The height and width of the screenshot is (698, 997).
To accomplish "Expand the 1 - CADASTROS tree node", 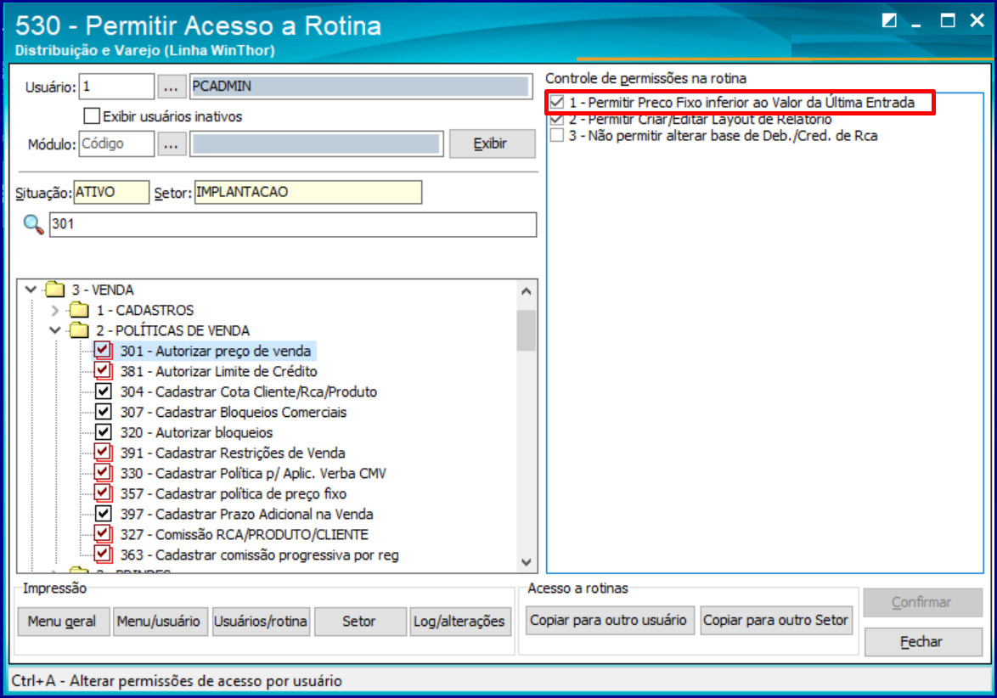I will (55, 310).
